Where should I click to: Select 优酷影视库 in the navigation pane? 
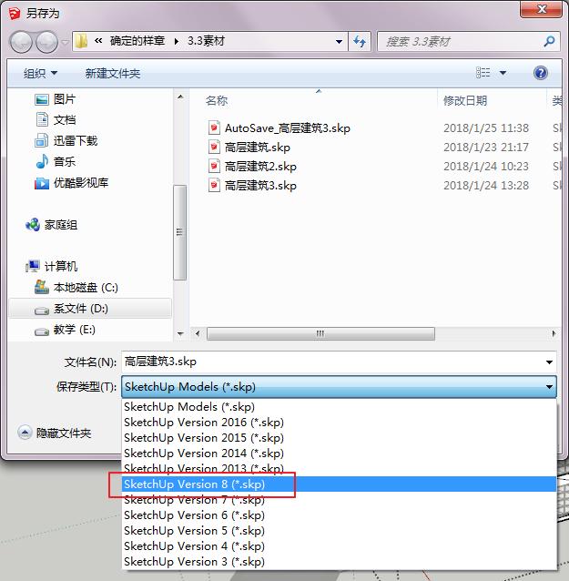pyautogui.click(x=72, y=183)
